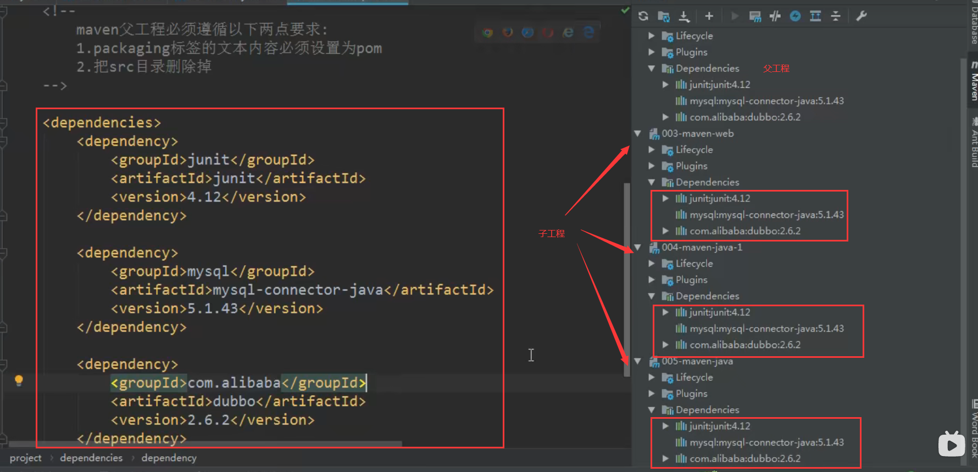The width and height of the screenshot is (978, 472).
Task: Toggle Skip Tests Mode lightning icon
Action: [795, 16]
